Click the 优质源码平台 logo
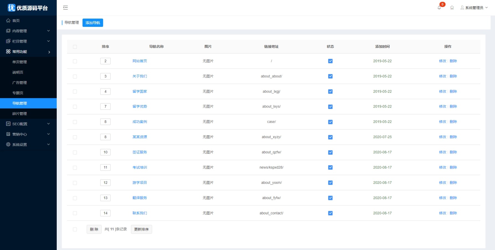The image size is (495, 250). point(28,8)
